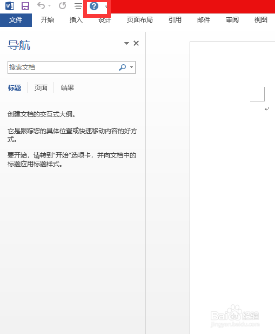Click the 导航 pane title
The height and width of the screenshot is (334, 275).
click(19, 45)
